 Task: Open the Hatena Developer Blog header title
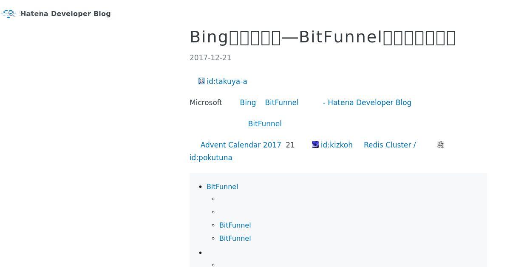(x=65, y=14)
